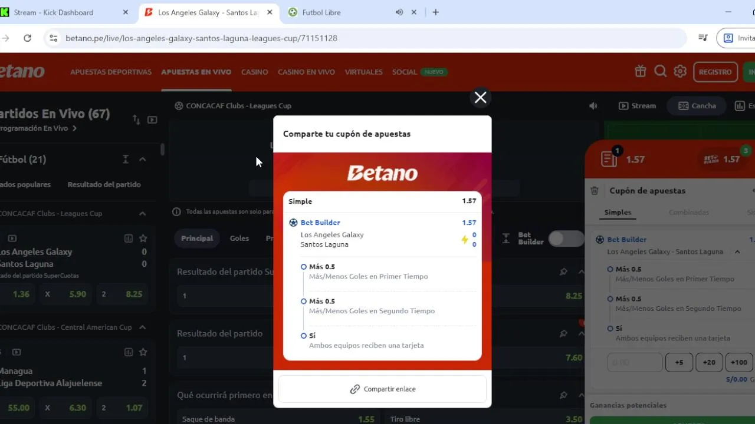The height and width of the screenshot is (424, 755).
Task: Select away odds 8.25 in sidebar
Action: (x=123, y=294)
